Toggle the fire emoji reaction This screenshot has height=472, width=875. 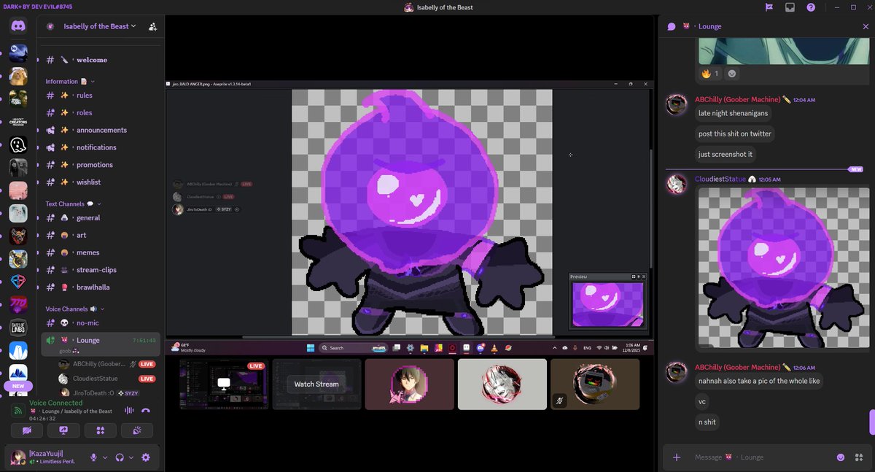click(x=710, y=74)
